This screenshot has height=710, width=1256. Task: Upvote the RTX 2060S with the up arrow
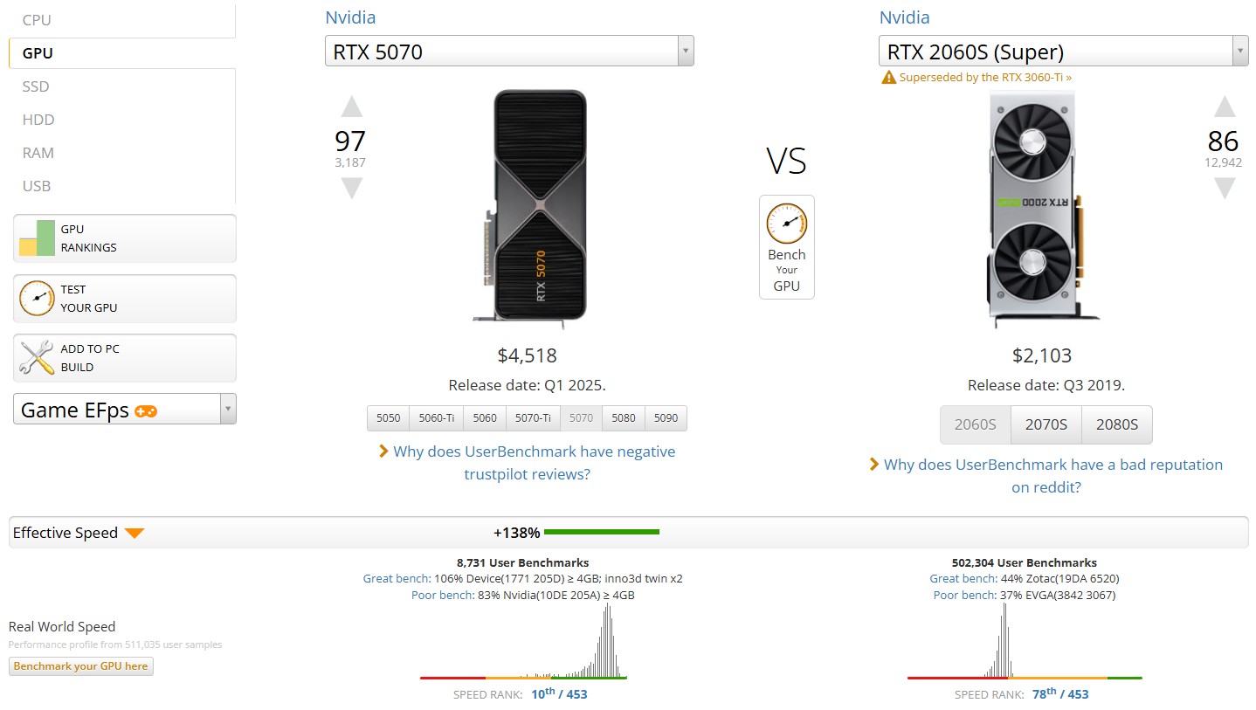click(x=1225, y=107)
